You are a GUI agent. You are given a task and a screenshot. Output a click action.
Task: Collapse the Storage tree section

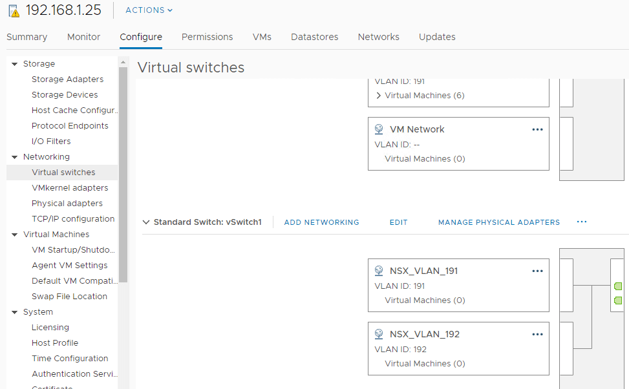[x=15, y=64]
